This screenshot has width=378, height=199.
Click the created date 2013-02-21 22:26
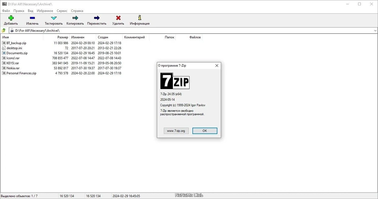tap(109, 48)
